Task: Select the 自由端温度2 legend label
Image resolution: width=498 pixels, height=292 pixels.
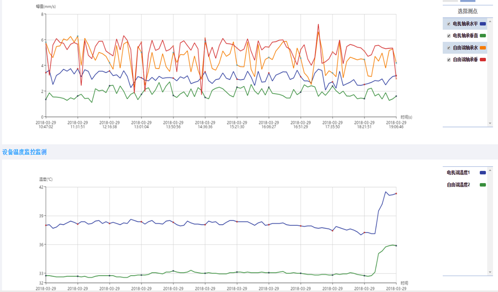Action: [x=458, y=185]
